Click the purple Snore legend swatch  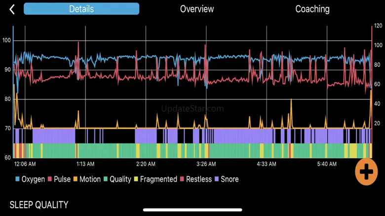(217, 179)
